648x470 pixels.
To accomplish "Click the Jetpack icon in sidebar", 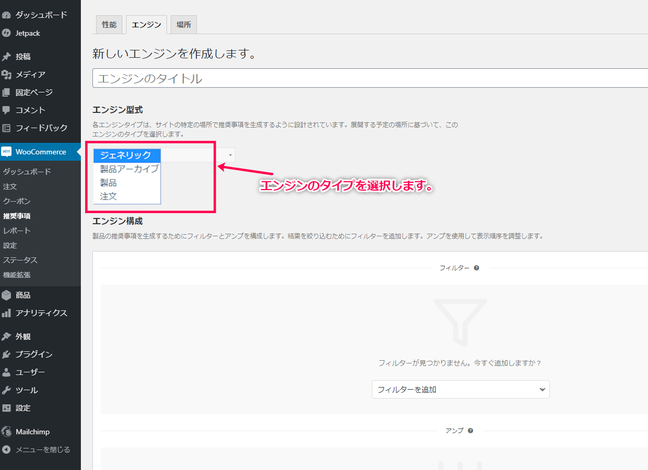I will coord(6,33).
